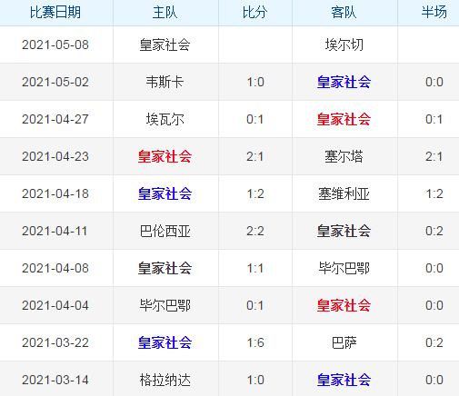
Task: Select away team 巴萨
Action: [x=344, y=342]
